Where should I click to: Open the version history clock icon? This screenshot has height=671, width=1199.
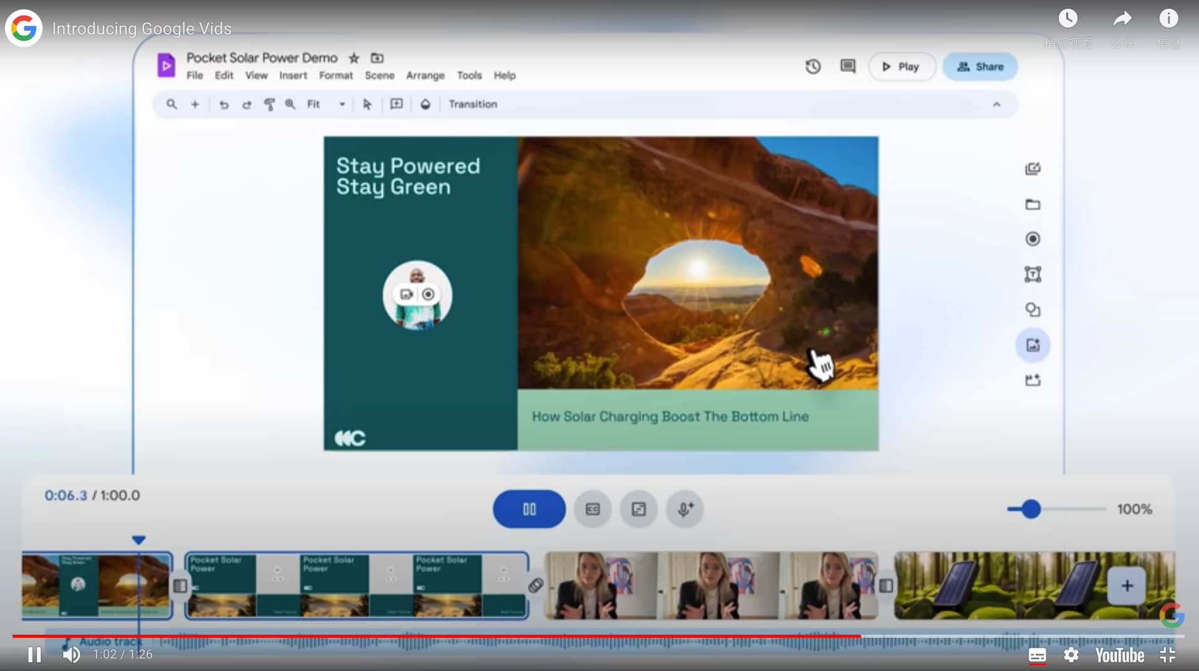coord(813,66)
